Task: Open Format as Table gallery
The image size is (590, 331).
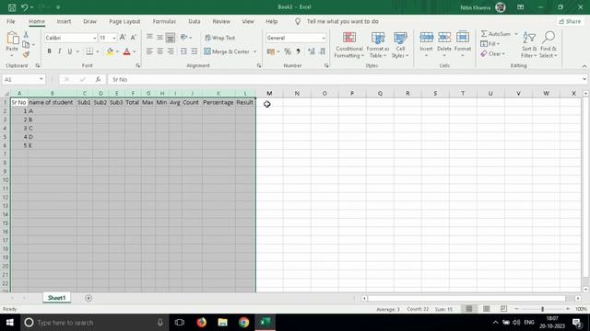Action: (377, 45)
